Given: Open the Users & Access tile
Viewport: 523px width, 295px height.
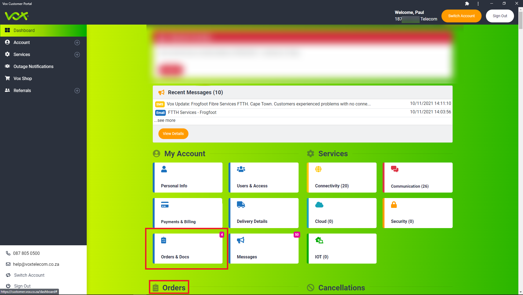Looking at the screenshot, I should (263, 178).
